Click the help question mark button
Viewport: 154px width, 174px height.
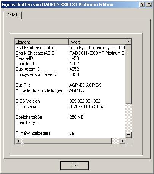[x=142, y=5]
